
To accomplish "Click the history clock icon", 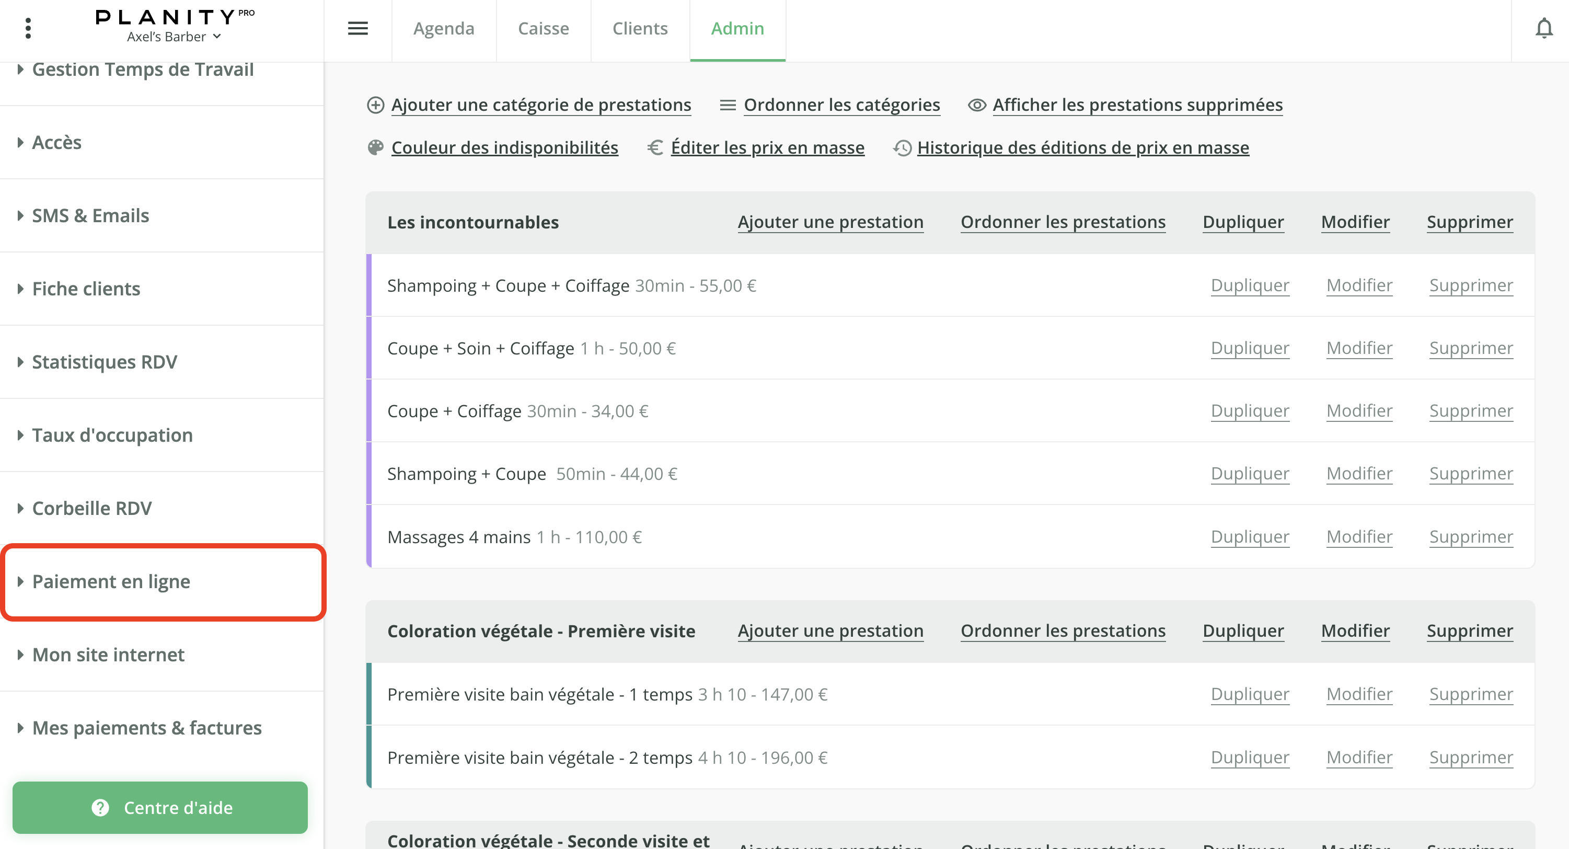I will pos(902,147).
